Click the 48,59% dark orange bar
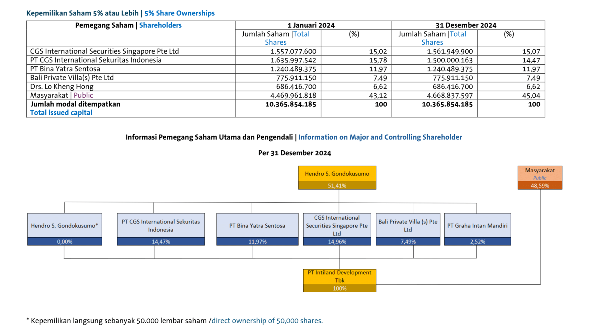The height and width of the screenshot is (334, 595). (540, 185)
